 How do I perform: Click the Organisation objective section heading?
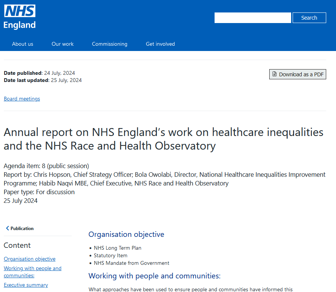pos(126,234)
